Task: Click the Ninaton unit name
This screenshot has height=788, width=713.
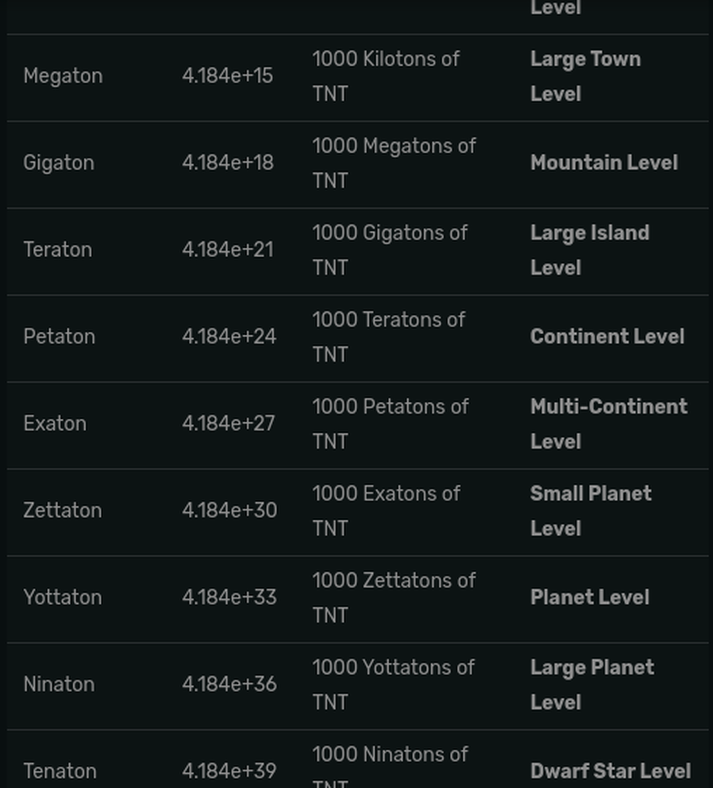Action: click(59, 684)
